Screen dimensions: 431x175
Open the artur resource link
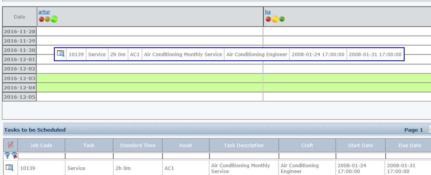coord(44,12)
